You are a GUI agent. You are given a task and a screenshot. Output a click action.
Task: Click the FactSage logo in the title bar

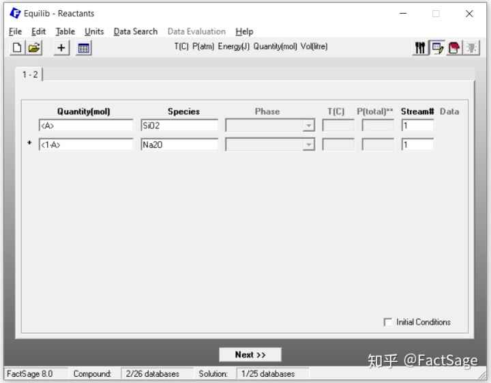tap(15, 13)
